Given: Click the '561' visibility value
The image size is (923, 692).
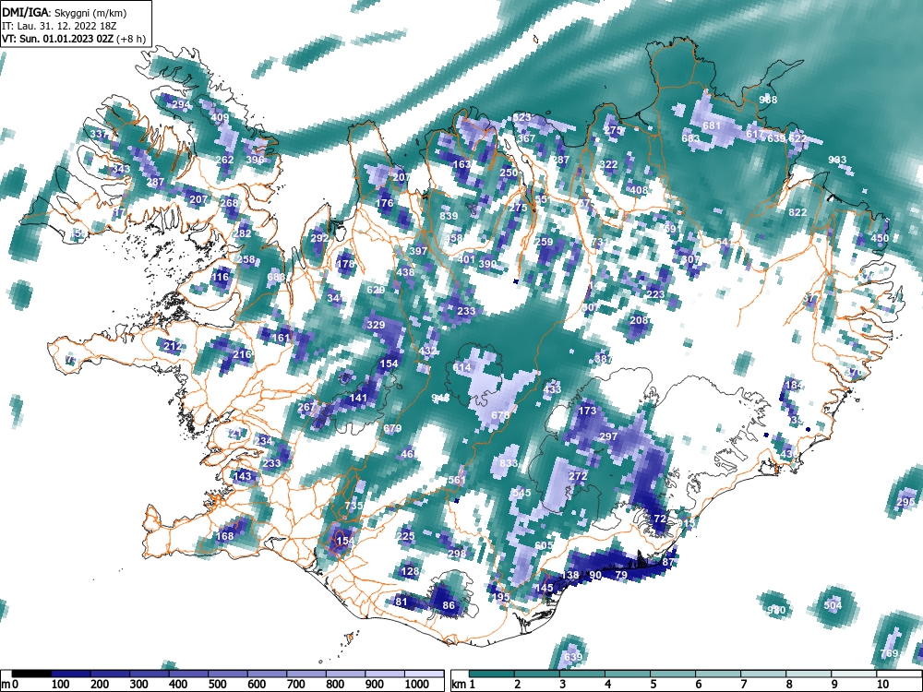Looking at the screenshot, I should click(x=457, y=480).
